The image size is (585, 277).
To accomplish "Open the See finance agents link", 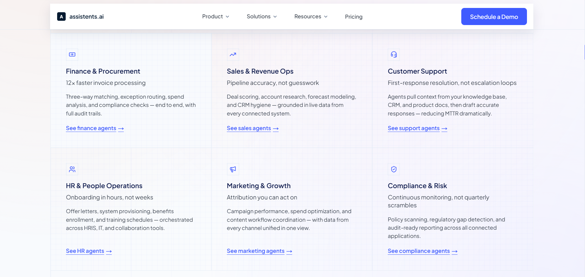I will click(95, 128).
